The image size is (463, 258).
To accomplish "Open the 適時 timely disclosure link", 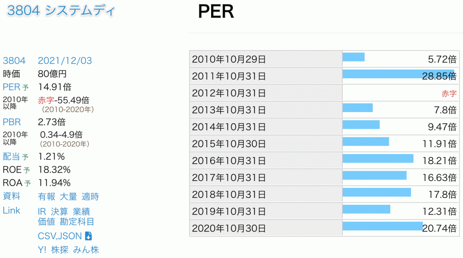I will click(90, 197).
